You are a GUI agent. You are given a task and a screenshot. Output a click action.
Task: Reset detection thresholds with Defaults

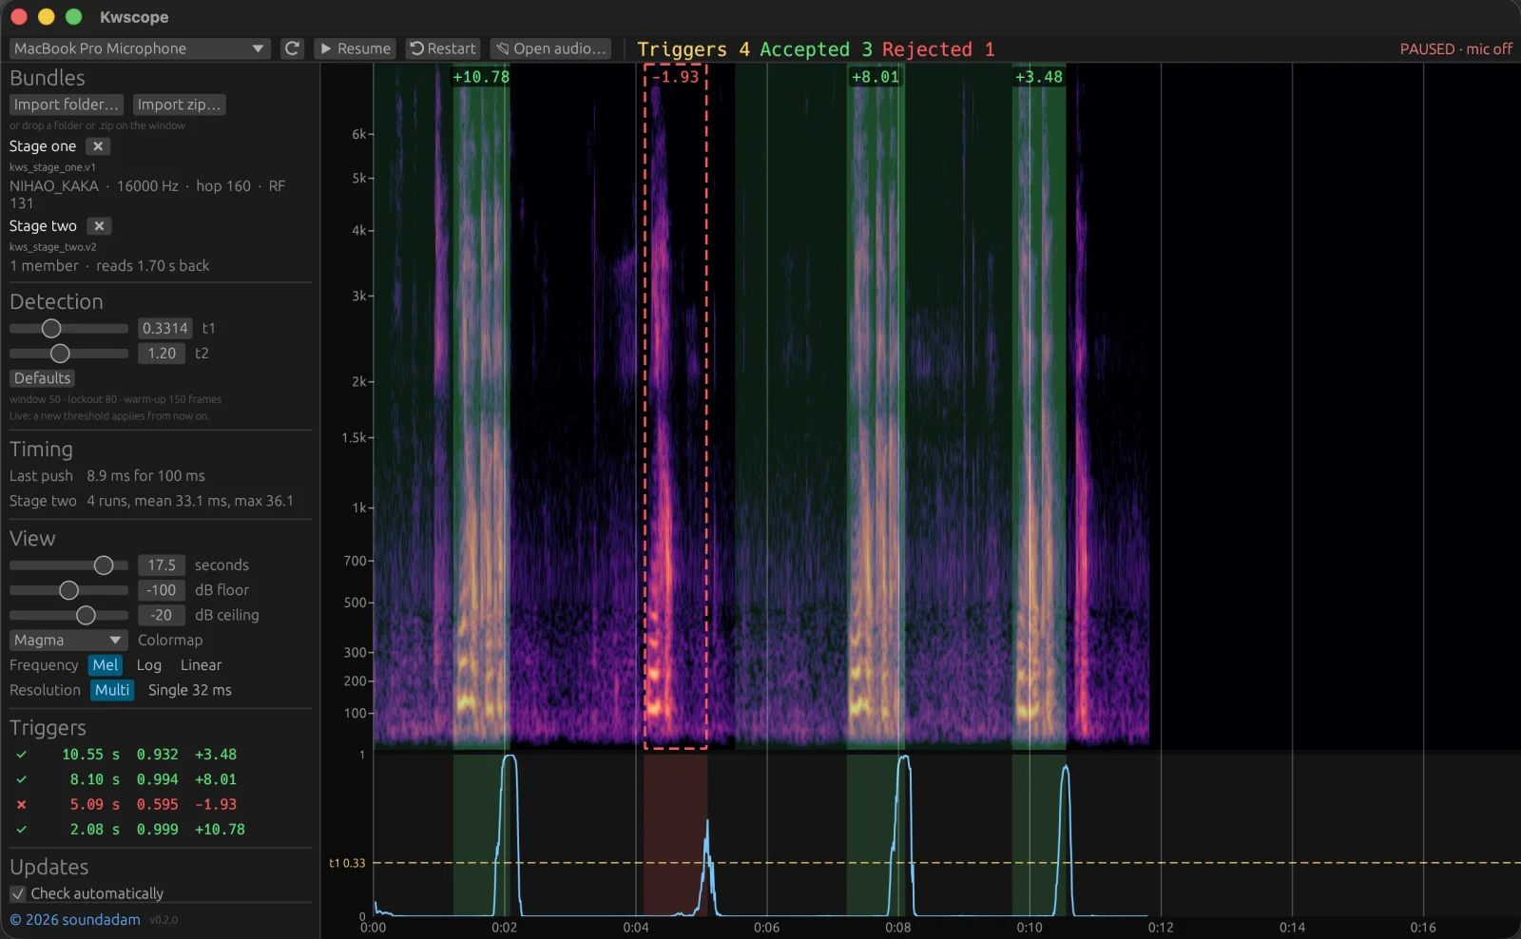(x=42, y=378)
